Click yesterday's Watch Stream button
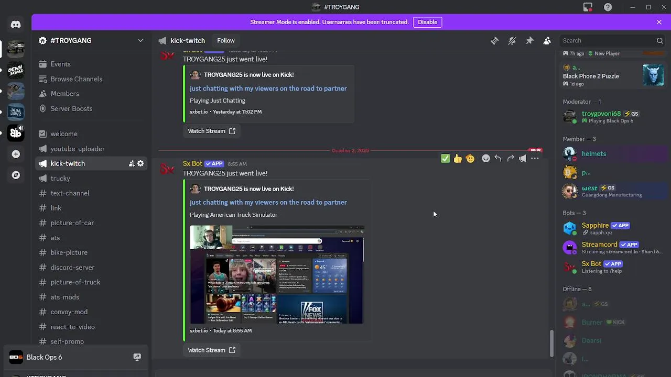The image size is (671, 377). coord(212,131)
